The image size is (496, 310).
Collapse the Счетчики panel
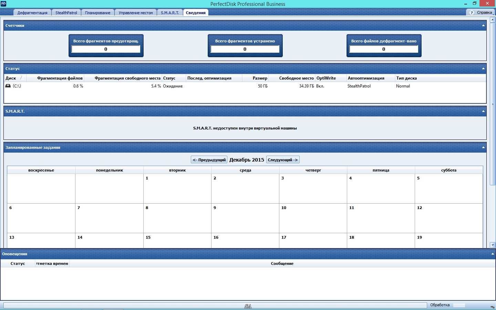[x=483, y=25]
